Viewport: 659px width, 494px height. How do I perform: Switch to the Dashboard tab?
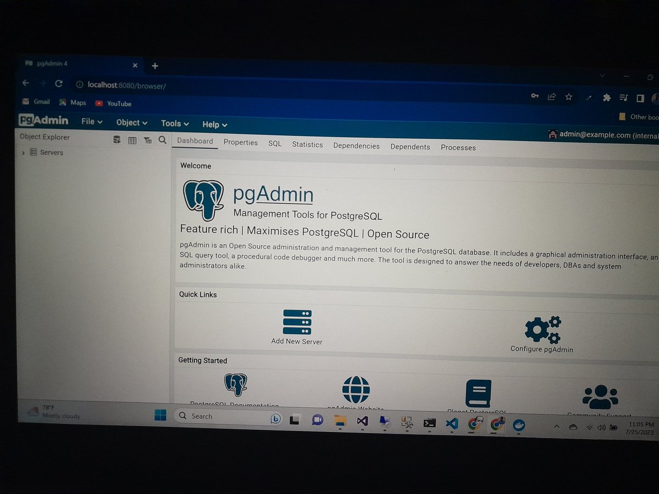pyautogui.click(x=195, y=141)
